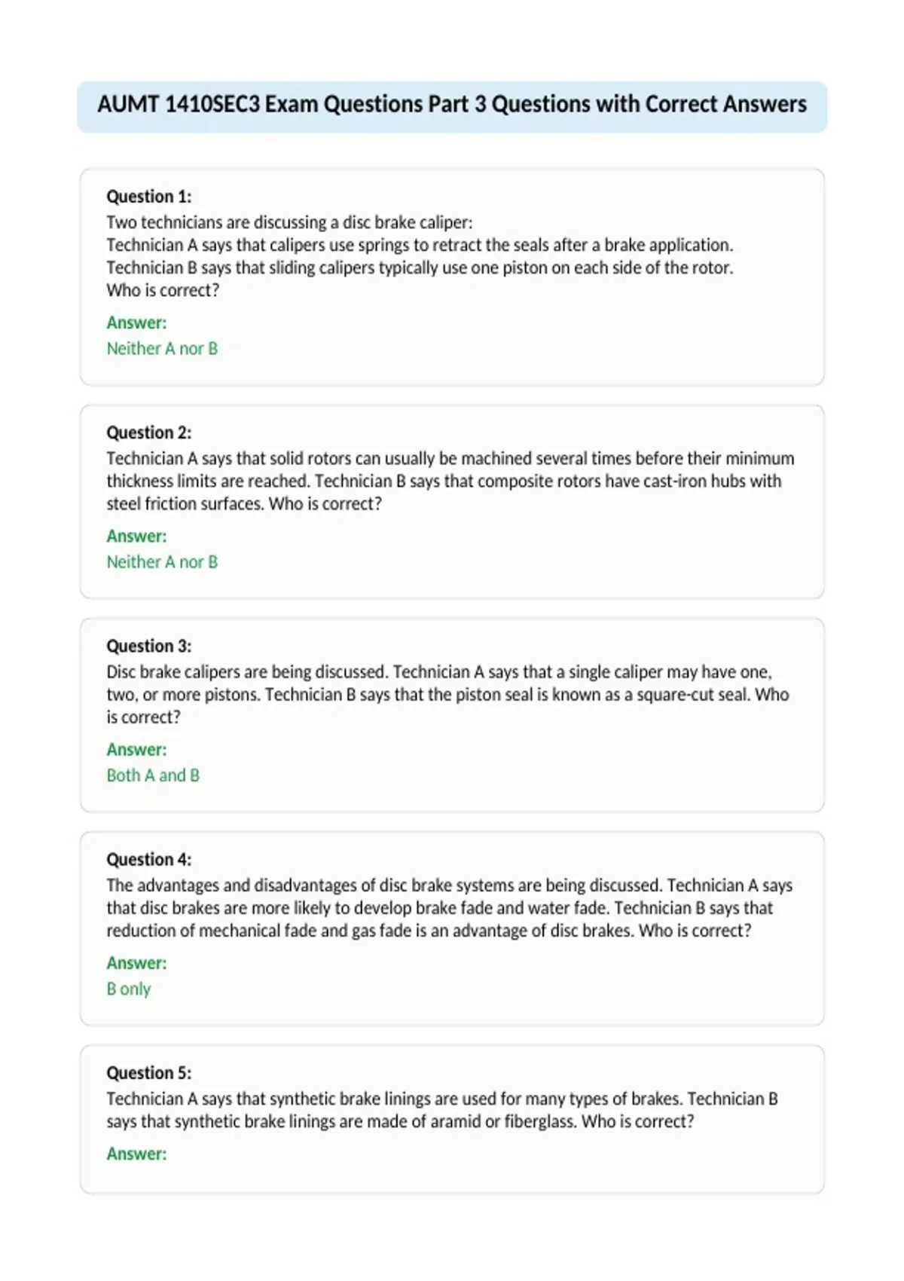
Task: Click the Question 4 Answer label
Action: point(136,963)
